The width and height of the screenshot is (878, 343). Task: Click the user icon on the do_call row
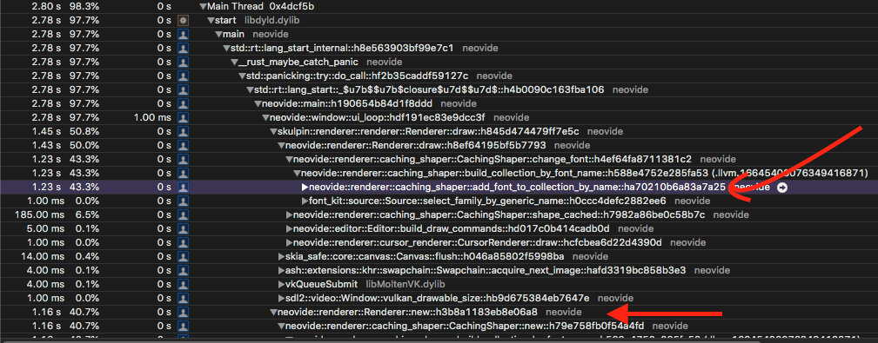coord(183,76)
